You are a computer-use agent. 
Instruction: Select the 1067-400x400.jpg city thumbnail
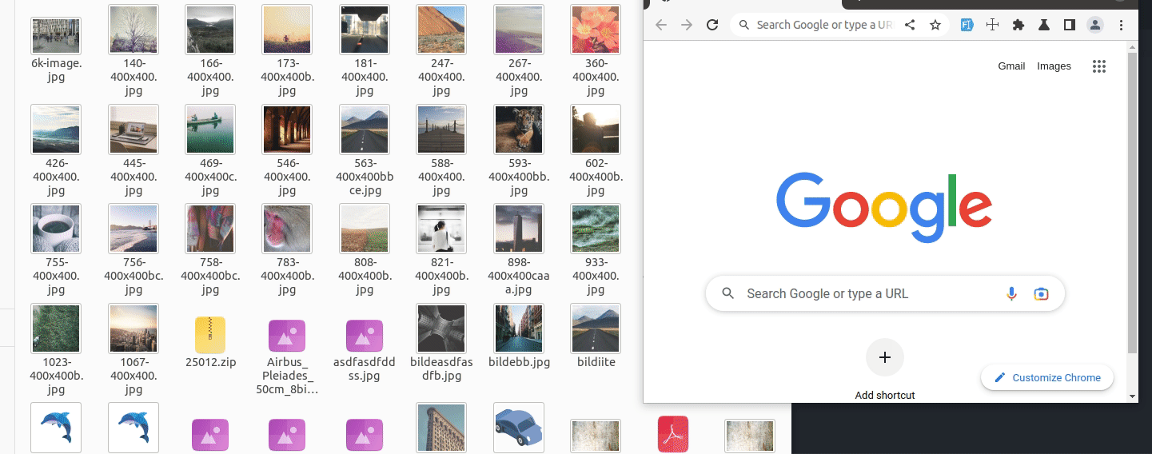(x=134, y=329)
